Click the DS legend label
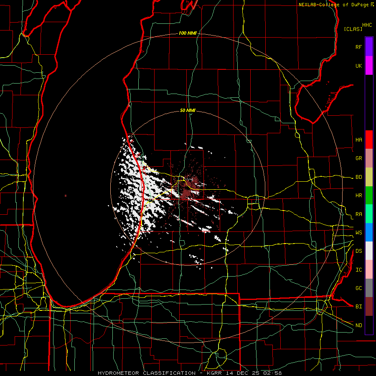This screenshot has width=376, height=376. click(x=358, y=251)
